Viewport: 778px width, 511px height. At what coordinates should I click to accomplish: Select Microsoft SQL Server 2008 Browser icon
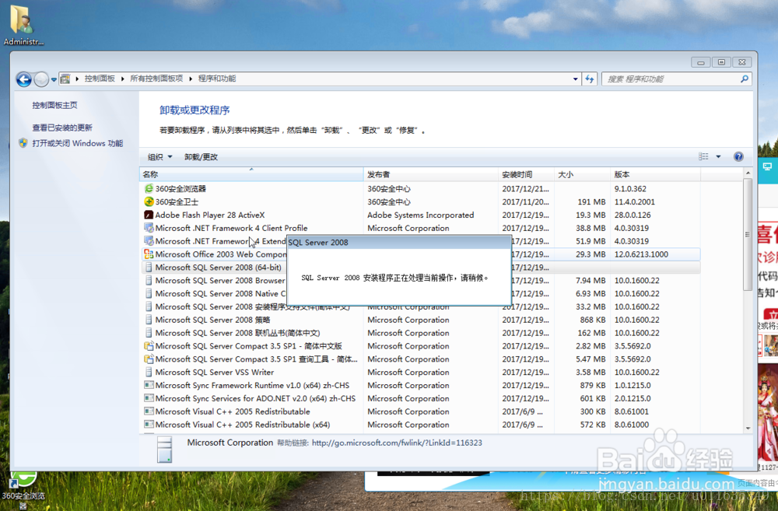[x=149, y=280]
